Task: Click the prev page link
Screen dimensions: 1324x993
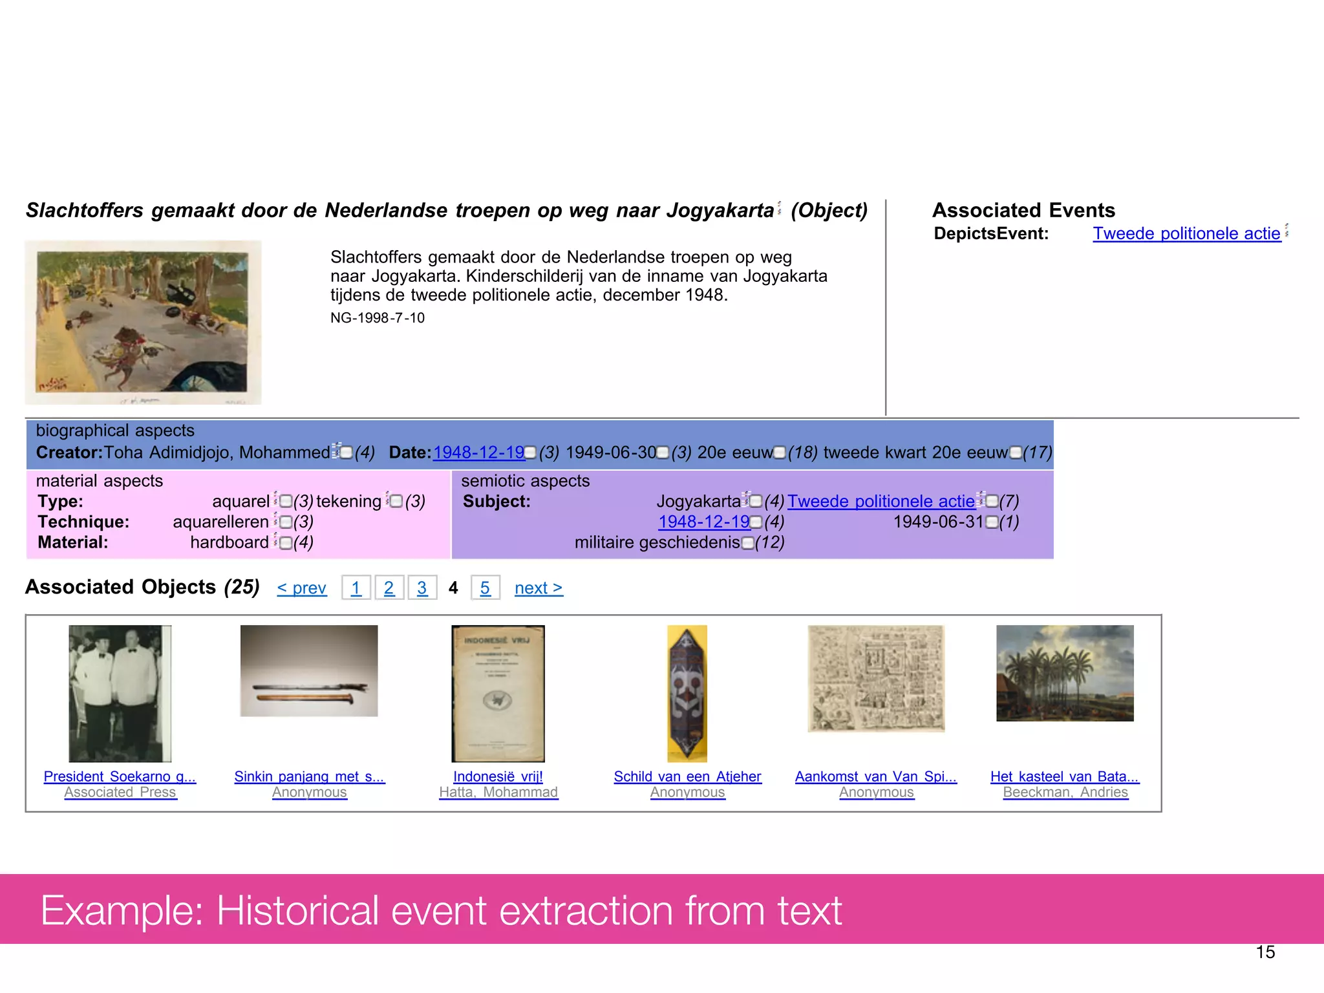Action: tap(301, 588)
